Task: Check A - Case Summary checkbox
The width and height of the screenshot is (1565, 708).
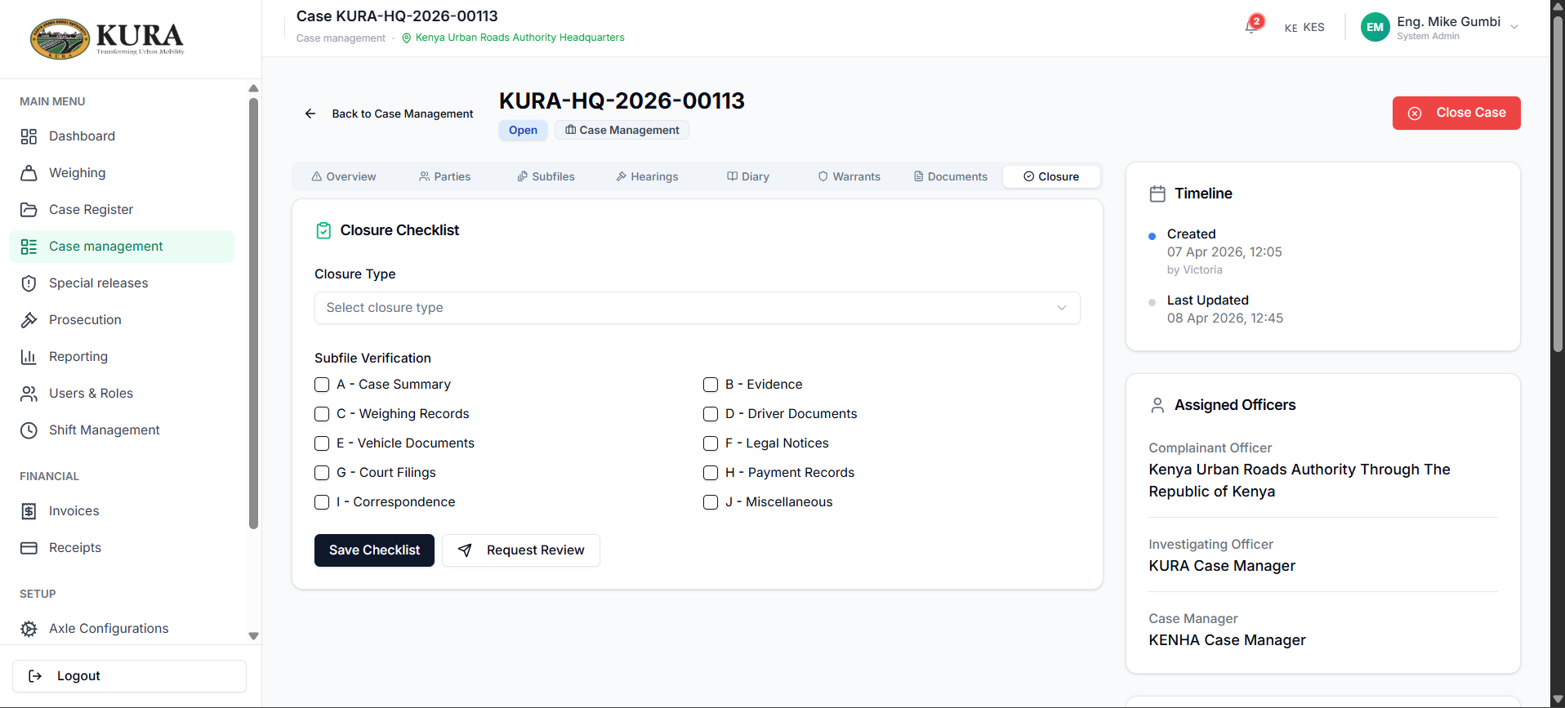Action: click(322, 385)
